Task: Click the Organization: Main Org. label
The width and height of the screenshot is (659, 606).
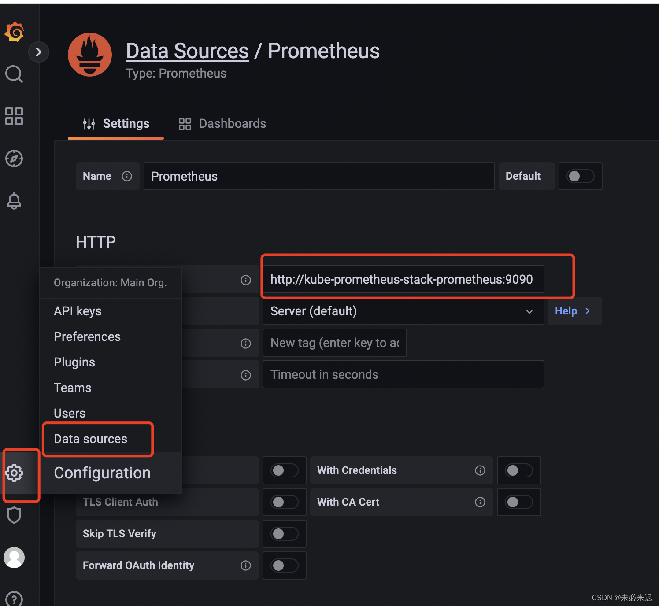Action: click(x=110, y=283)
